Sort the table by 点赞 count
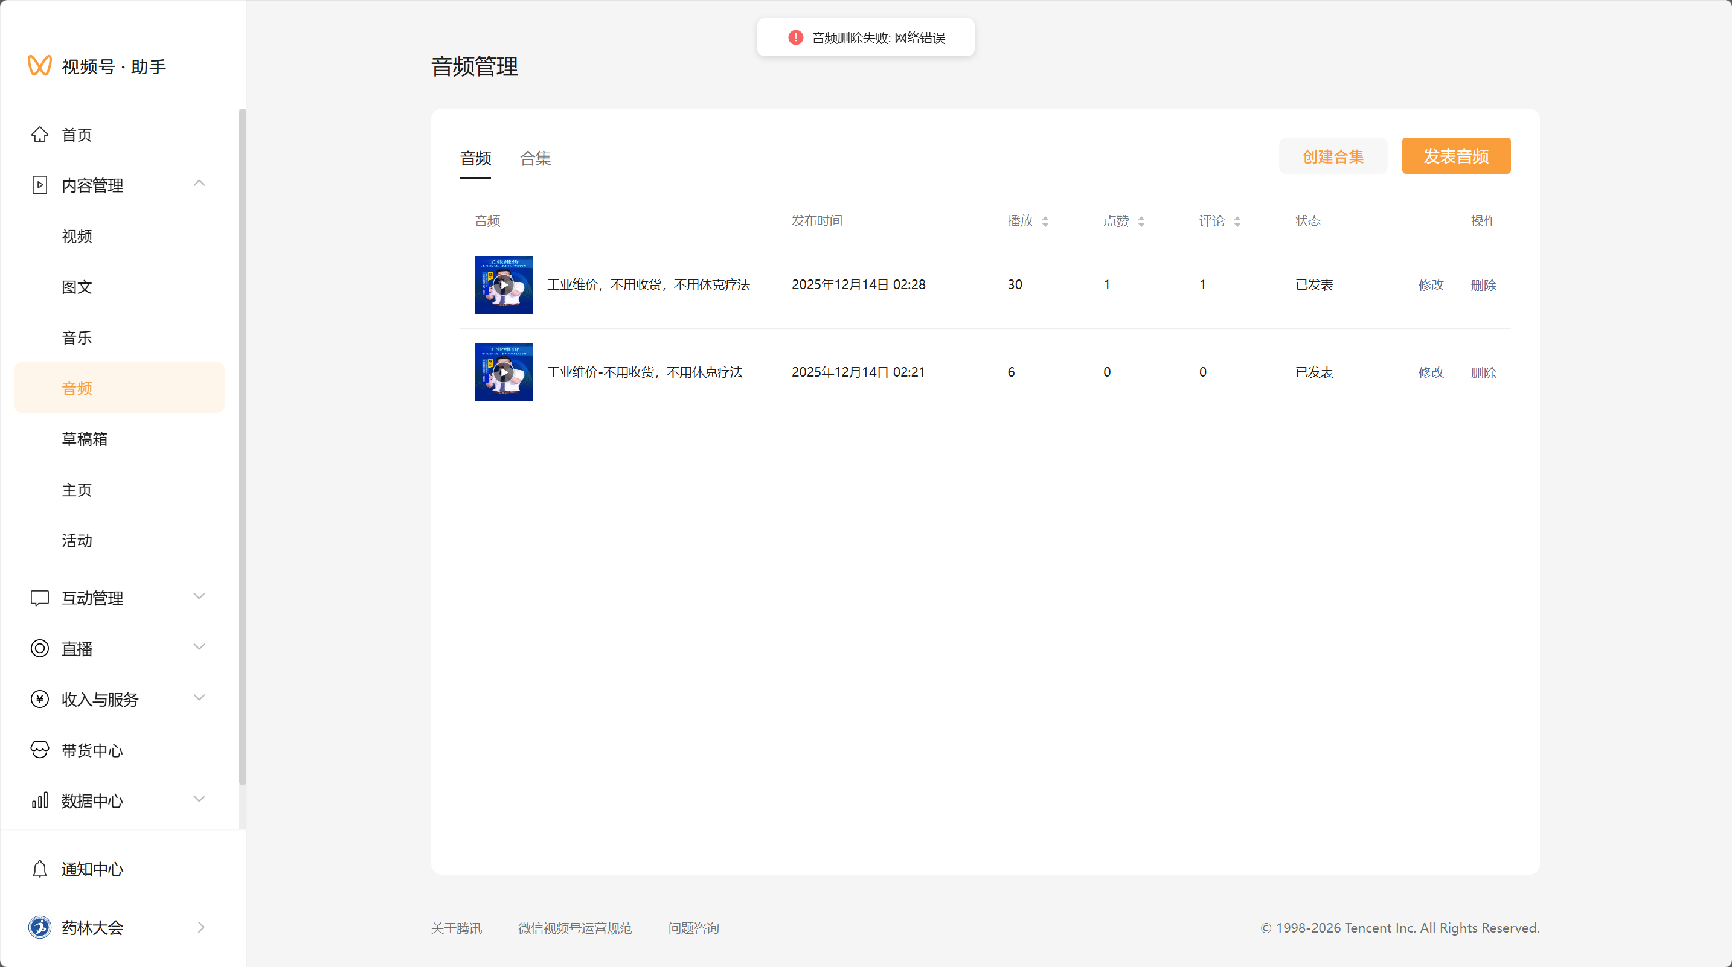The height and width of the screenshot is (967, 1732). point(1141,221)
